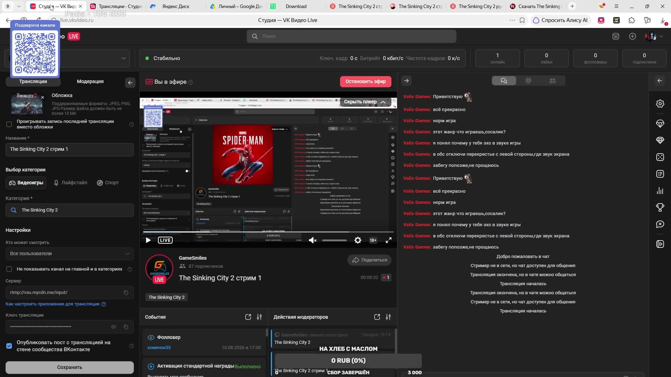The image size is (671, 377).
Task: Open the browser tab list dropdown
Action: [x=19, y=6]
